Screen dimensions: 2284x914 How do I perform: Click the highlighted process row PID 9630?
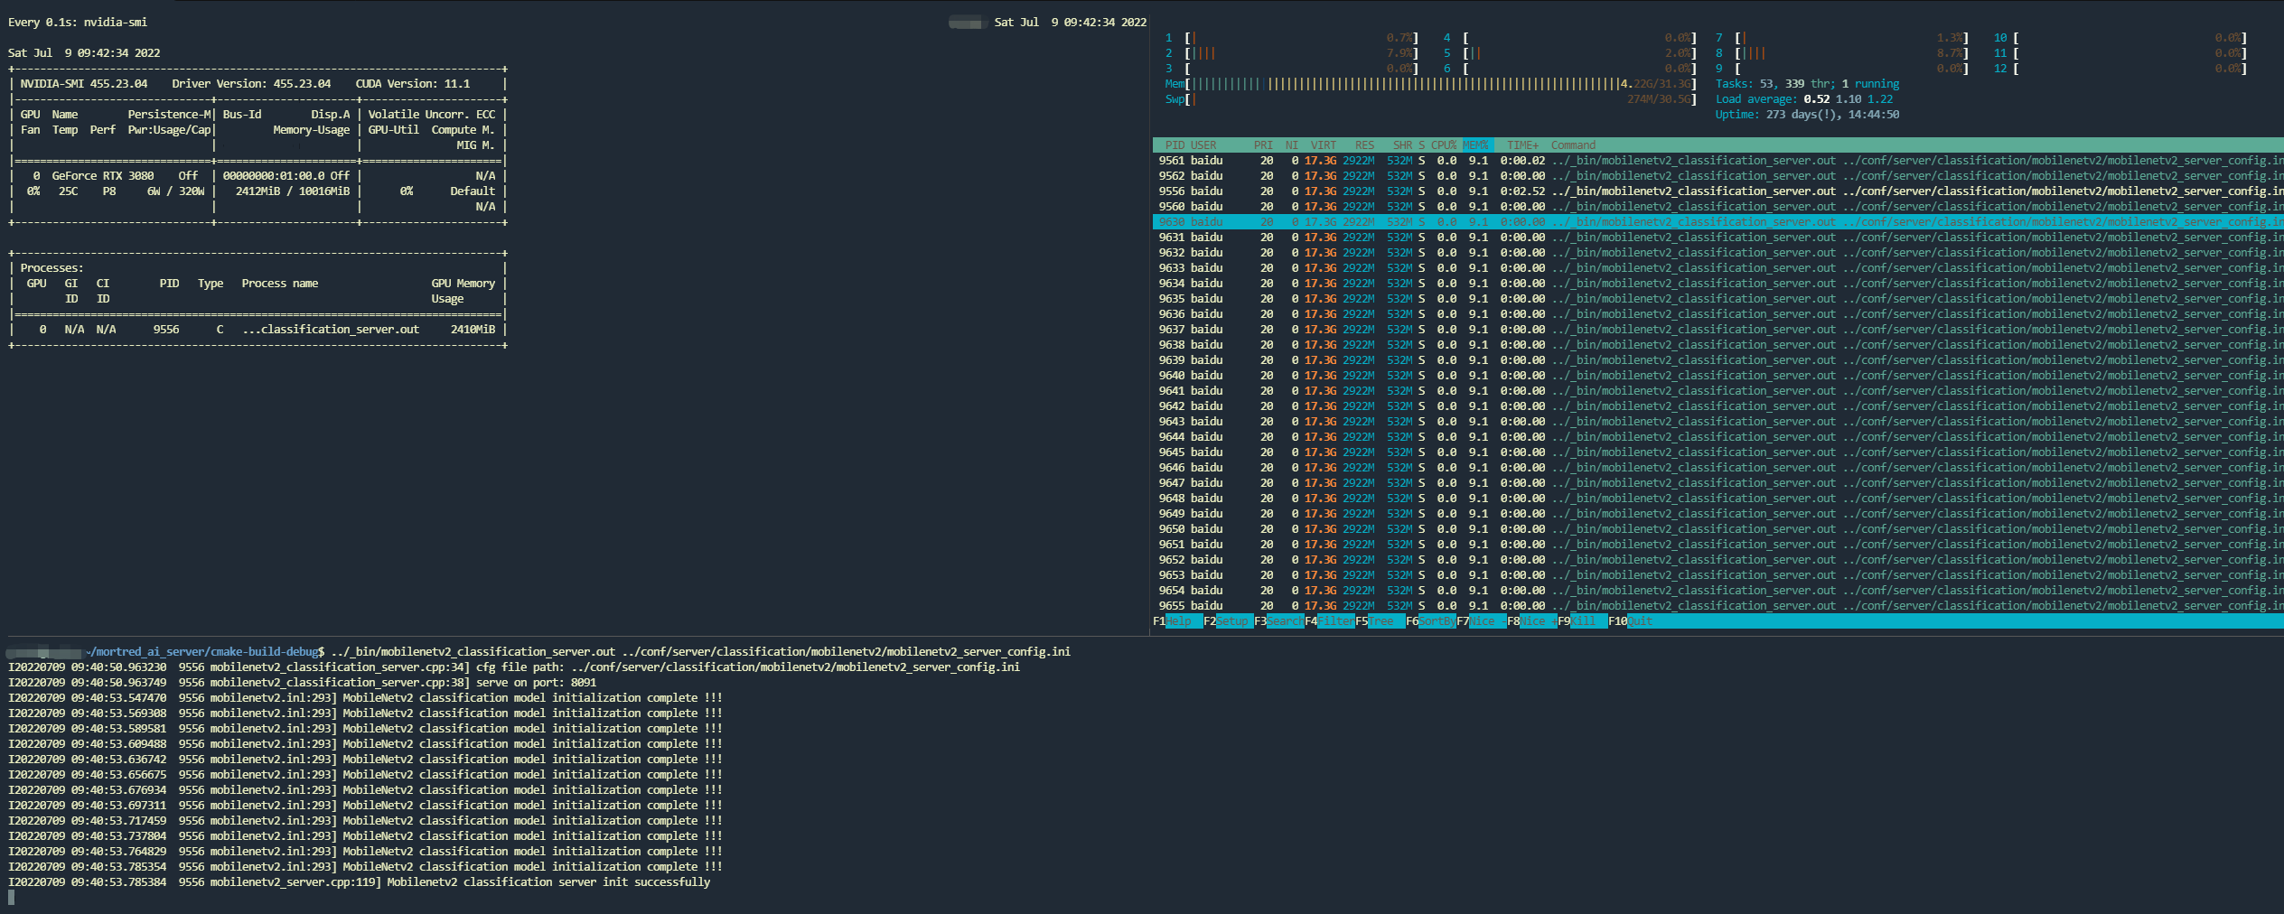1718,222
